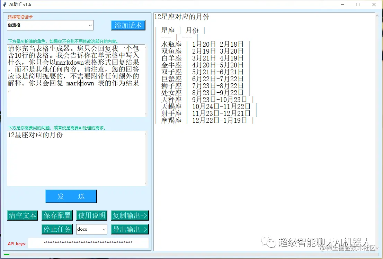Viewport: 383px width, 259px height.
Task: Click the API keys input field
Action: (x=88, y=243)
